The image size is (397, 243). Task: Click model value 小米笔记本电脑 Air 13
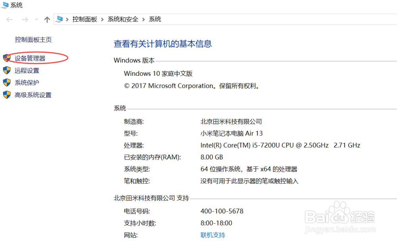[232, 134]
